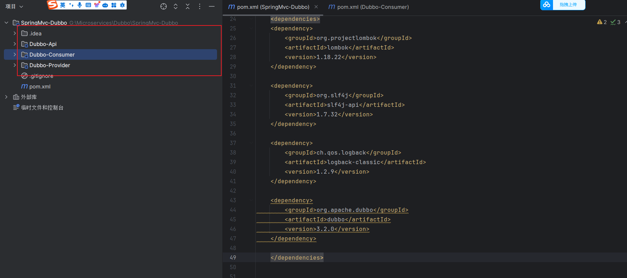
Task: Collapse the SpringMvc-Dubbo root node
Action: 6,23
